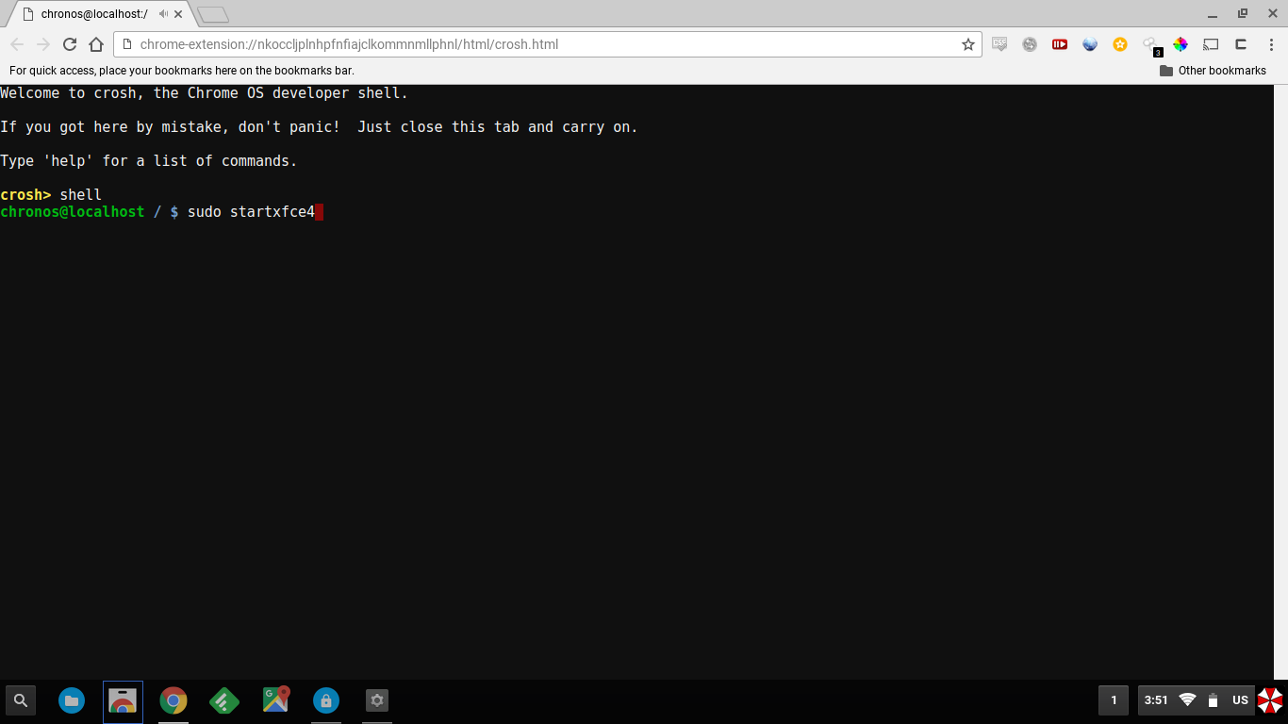The width and height of the screenshot is (1288, 724).
Task: Click the US keyboard layout indicator
Action: [1240, 700]
